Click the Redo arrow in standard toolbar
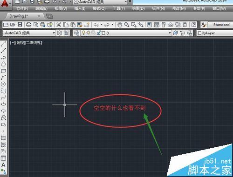The height and width of the screenshot is (177, 233). coord(107,25)
